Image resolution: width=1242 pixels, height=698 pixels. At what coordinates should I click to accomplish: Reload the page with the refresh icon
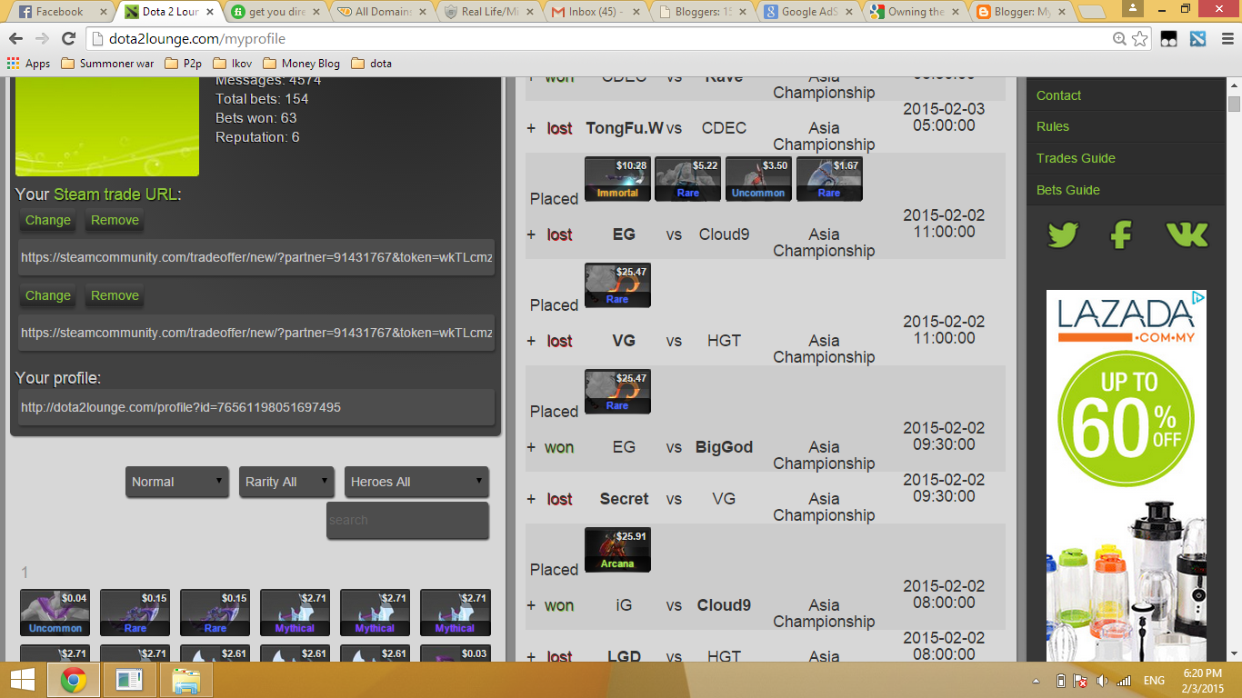69,39
